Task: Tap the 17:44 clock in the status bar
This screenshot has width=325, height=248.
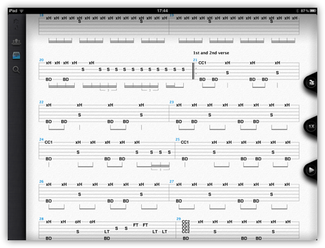Action: 162,10
